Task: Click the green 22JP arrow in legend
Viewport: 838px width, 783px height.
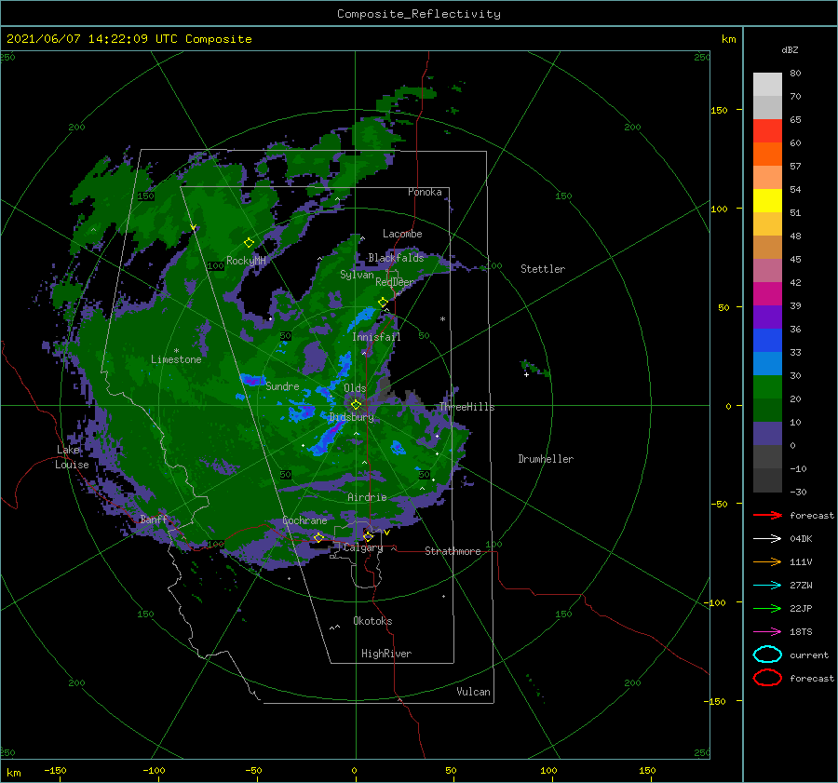Action: pos(767,608)
